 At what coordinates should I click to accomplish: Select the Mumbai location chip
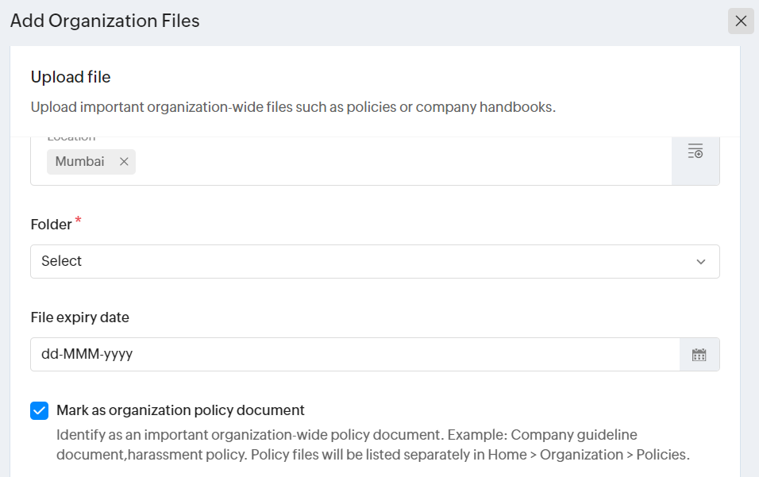coord(80,162)
